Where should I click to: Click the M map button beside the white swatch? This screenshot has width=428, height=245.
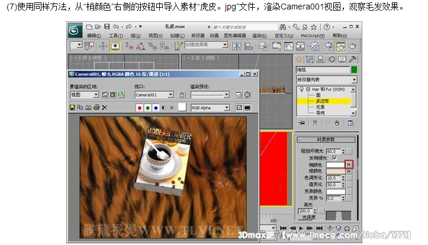[349, 165]
